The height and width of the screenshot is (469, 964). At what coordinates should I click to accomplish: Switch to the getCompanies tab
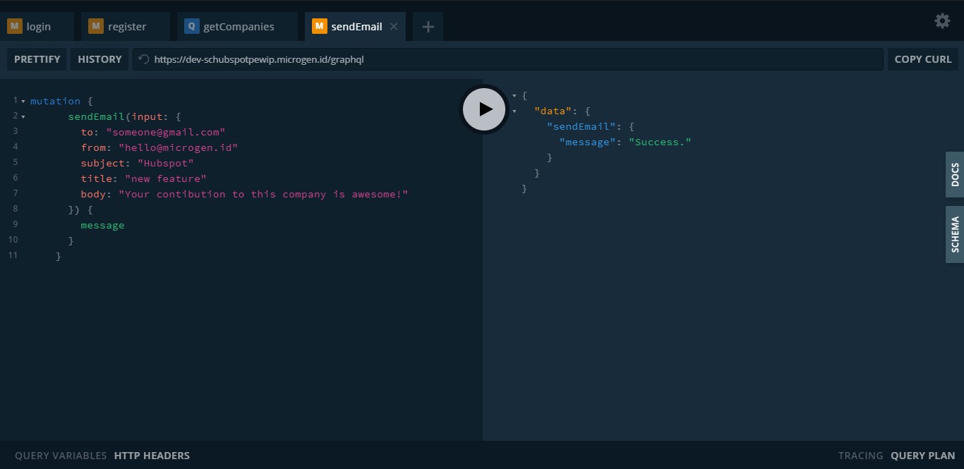tap(238, 26)
